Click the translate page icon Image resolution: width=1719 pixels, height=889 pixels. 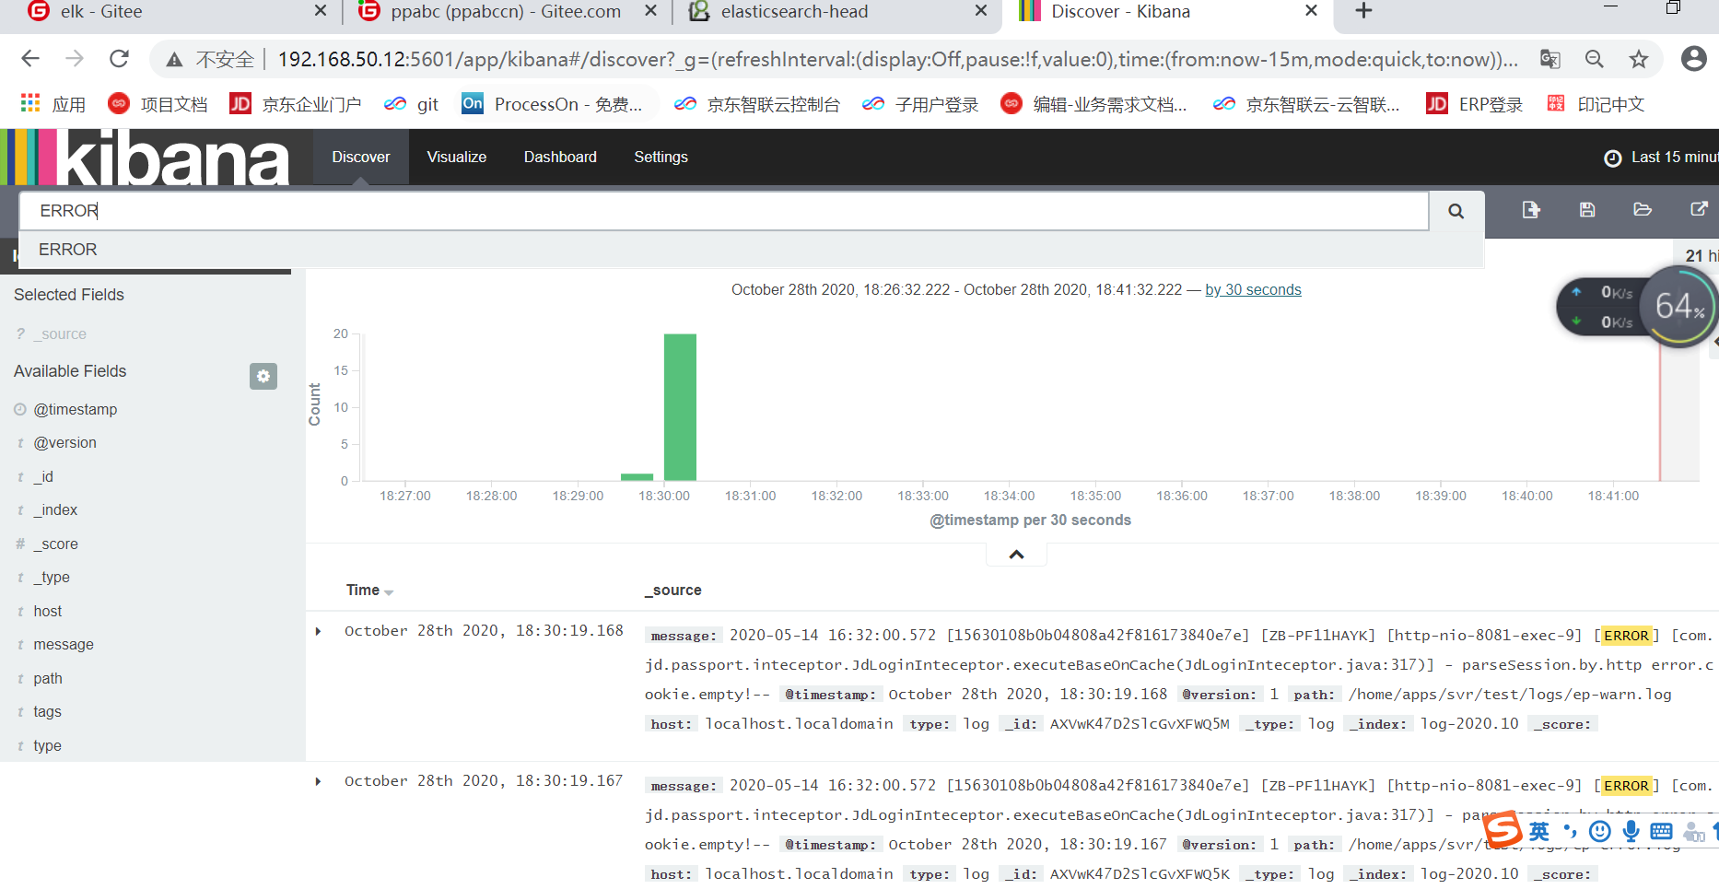(x=1550, y=60)
